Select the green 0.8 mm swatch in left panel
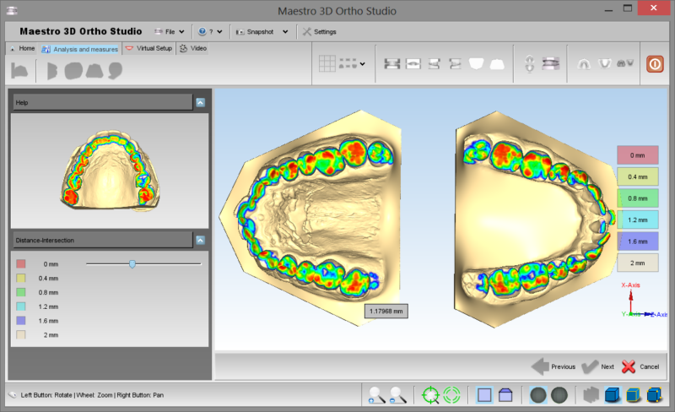The image size is (675, 412). (x=20, y=292)
